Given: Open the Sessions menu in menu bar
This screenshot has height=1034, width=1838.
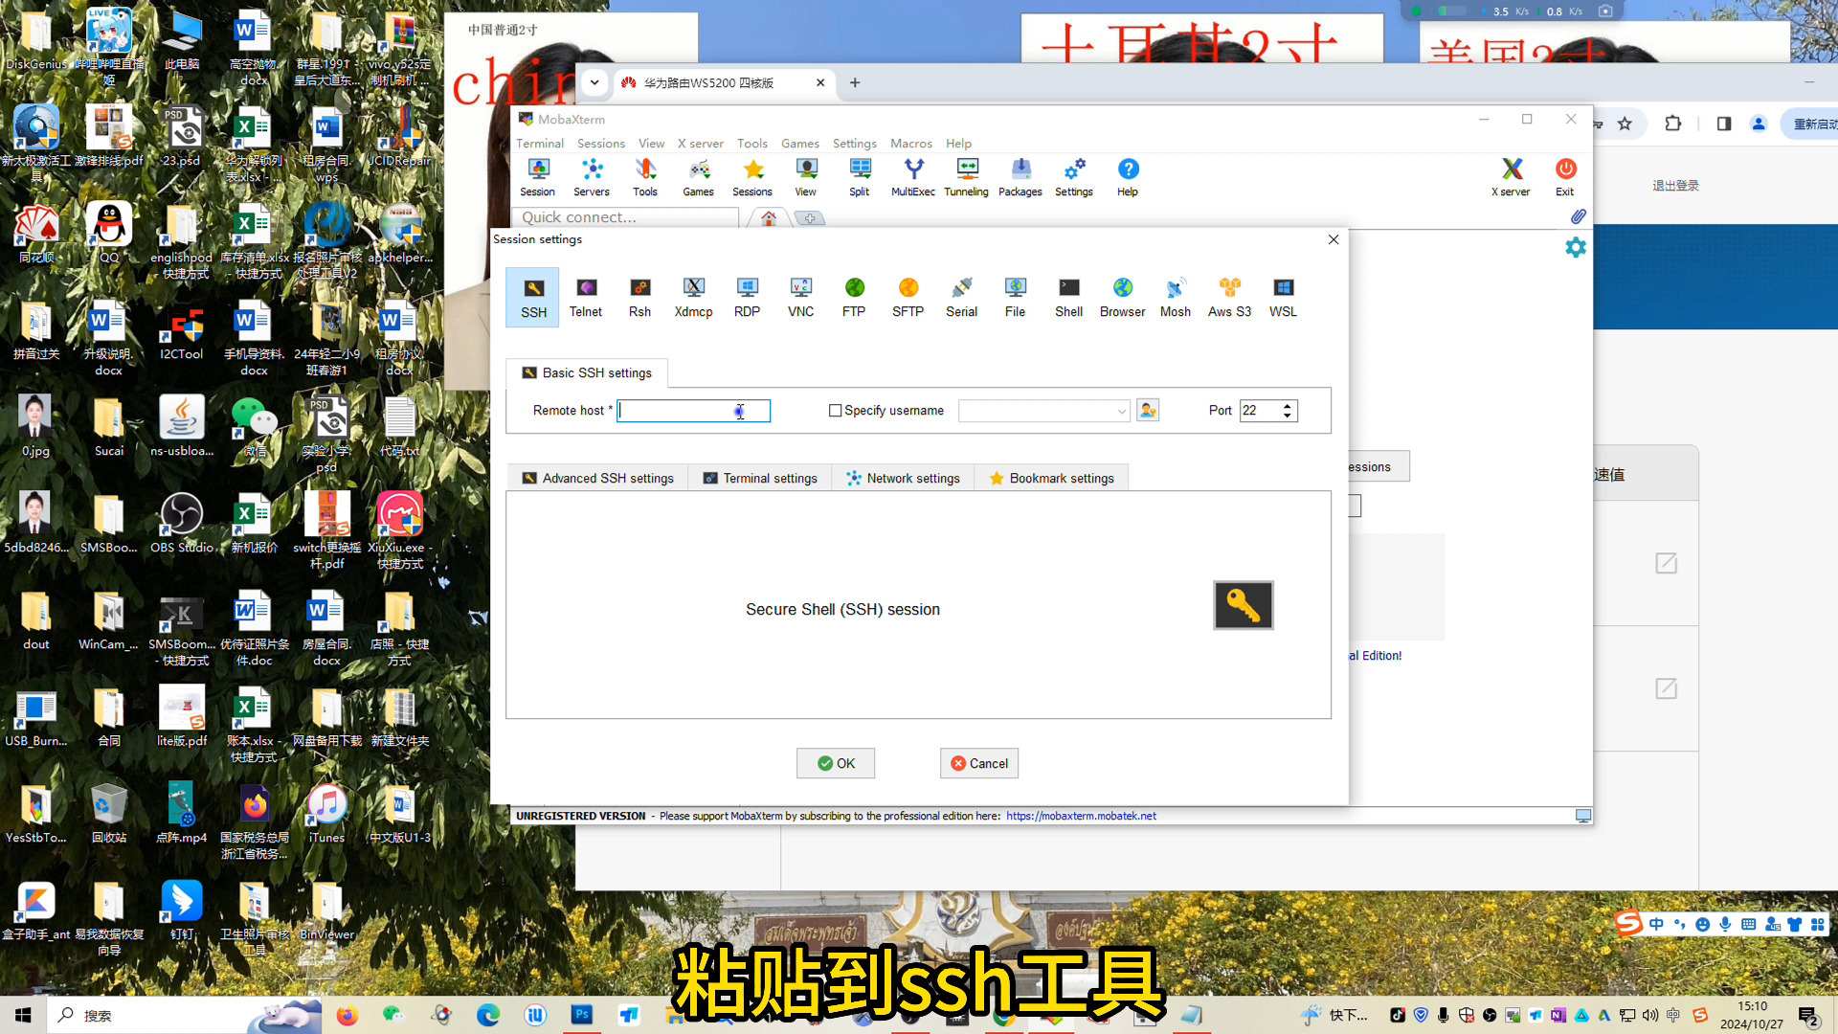Looking at the screenshot, I should pos(600,144).
